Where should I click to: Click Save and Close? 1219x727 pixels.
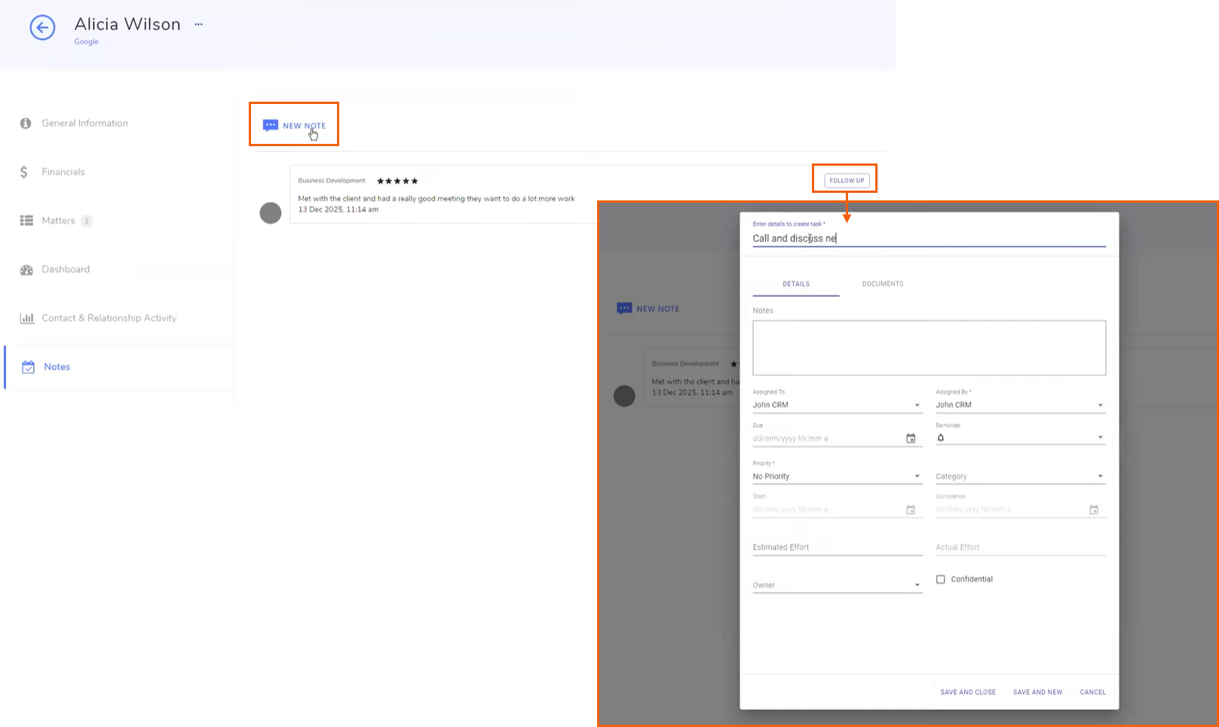click(x=968, y=692)
